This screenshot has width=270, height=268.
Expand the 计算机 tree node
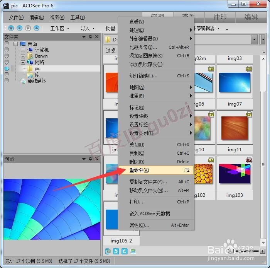pyautogui.click(x=23, y=50)
